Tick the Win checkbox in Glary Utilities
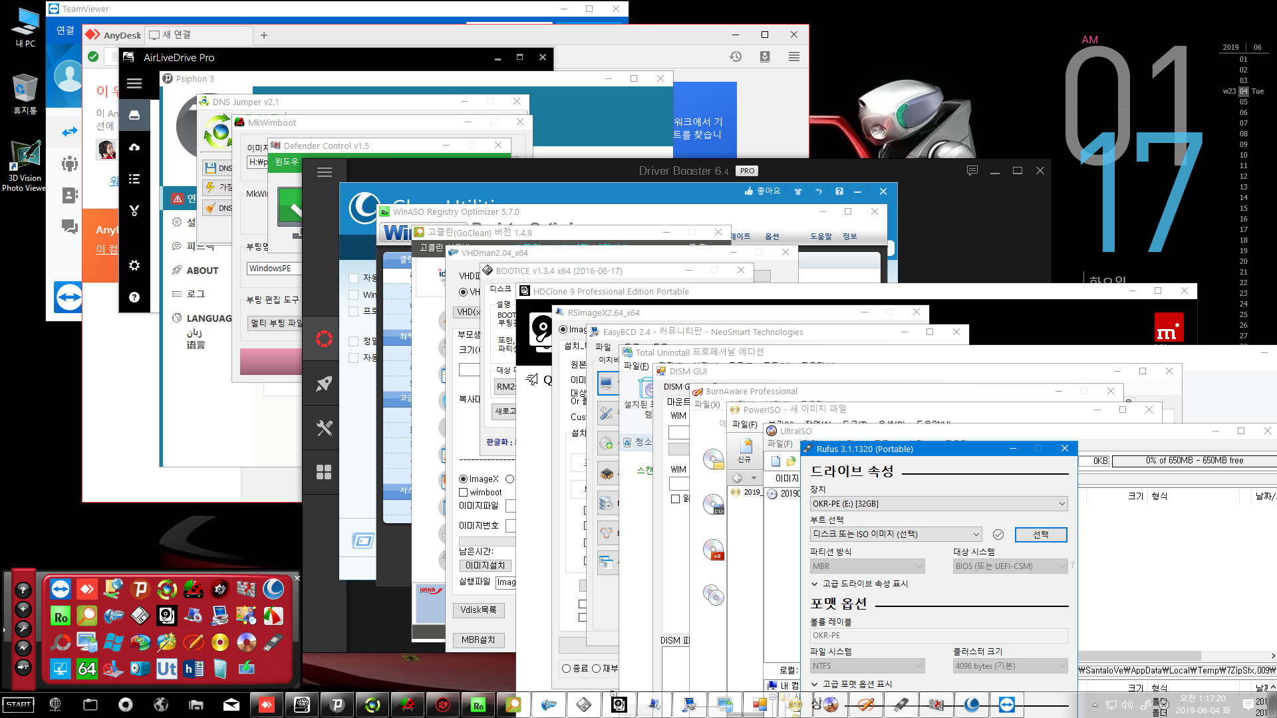The image size is (1277, 718). click(353, 295)
